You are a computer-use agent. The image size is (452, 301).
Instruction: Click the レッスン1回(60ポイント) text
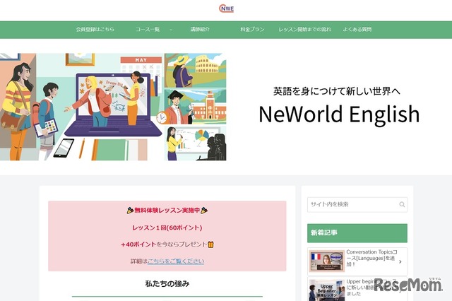pos(167,228)
